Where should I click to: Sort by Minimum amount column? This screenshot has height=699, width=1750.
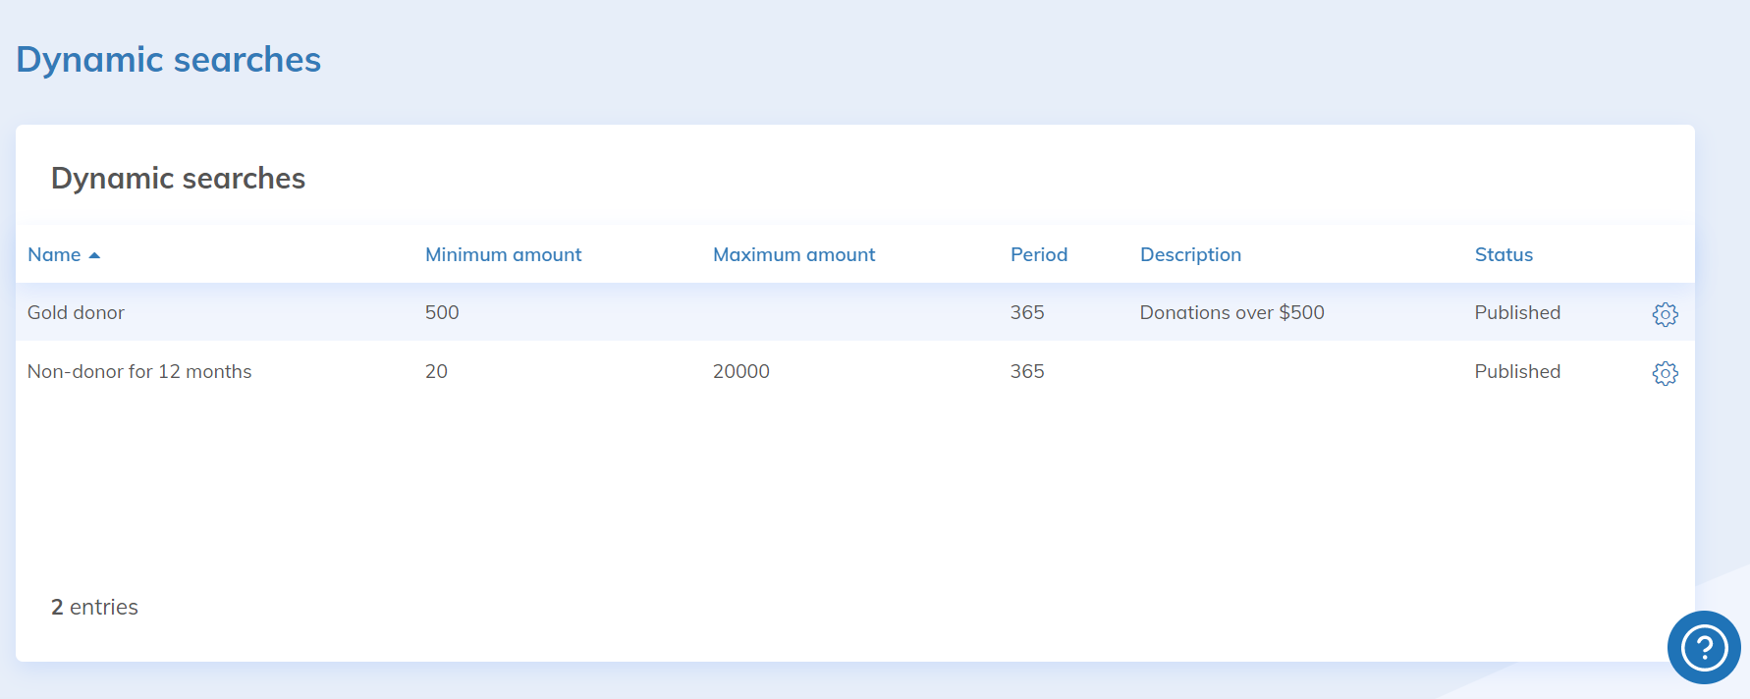point(503,255)
